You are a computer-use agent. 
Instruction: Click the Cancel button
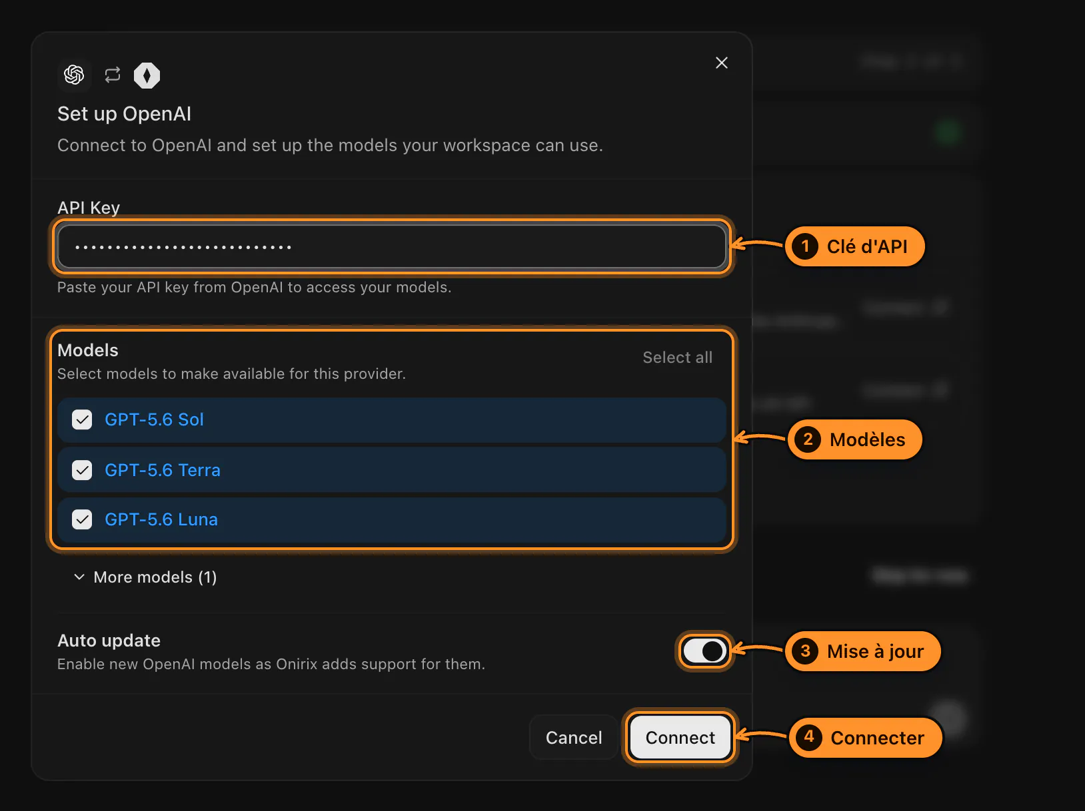pyautogui.click(x=574, y=738)
